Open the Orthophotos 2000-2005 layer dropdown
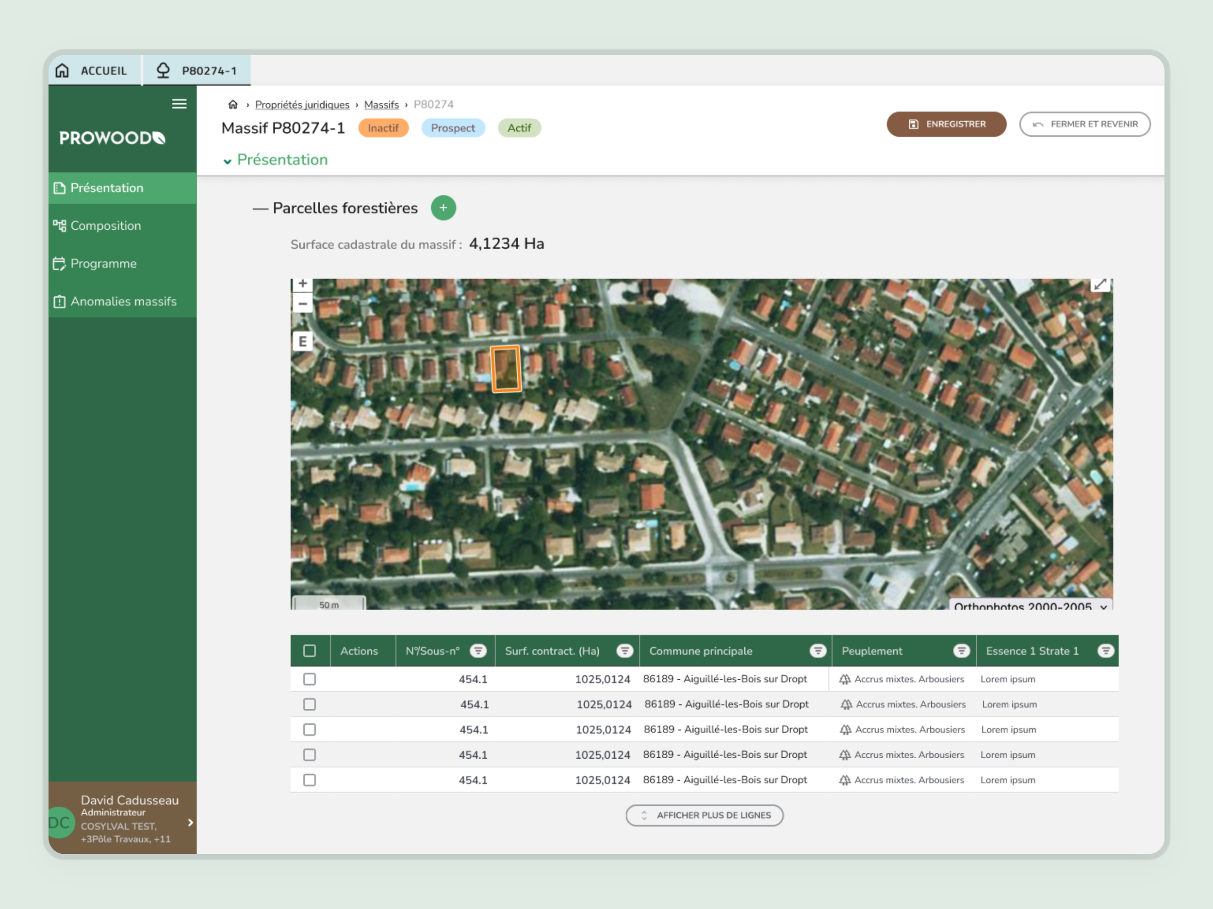The image size is (1213, 909). [1031, 605]
